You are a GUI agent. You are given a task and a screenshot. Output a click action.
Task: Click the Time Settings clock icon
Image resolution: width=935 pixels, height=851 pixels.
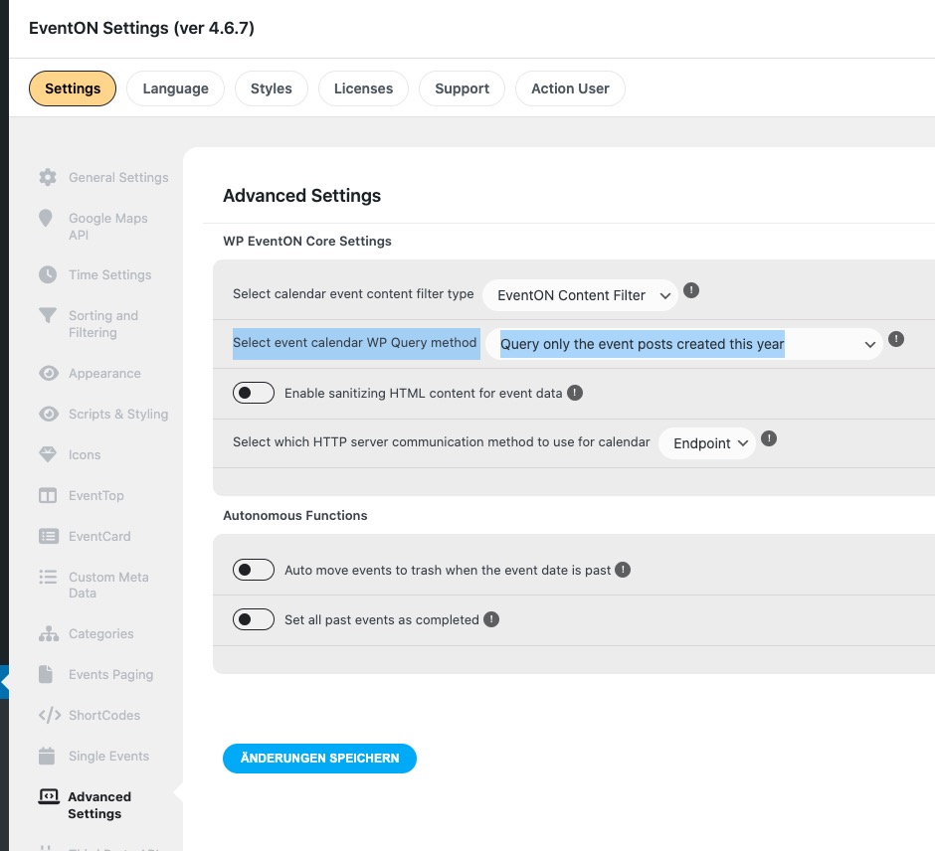(48, 274)
